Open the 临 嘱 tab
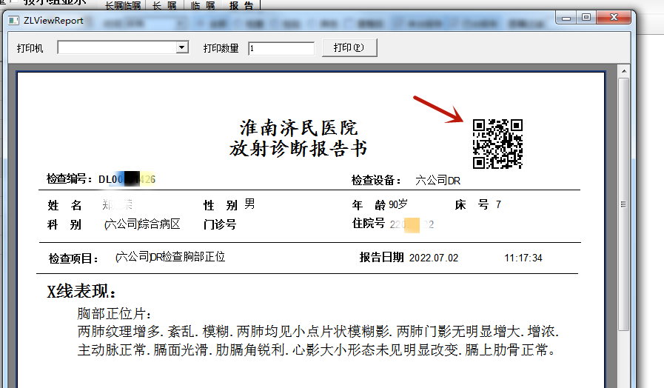664x388 pixels. [202, 5]
